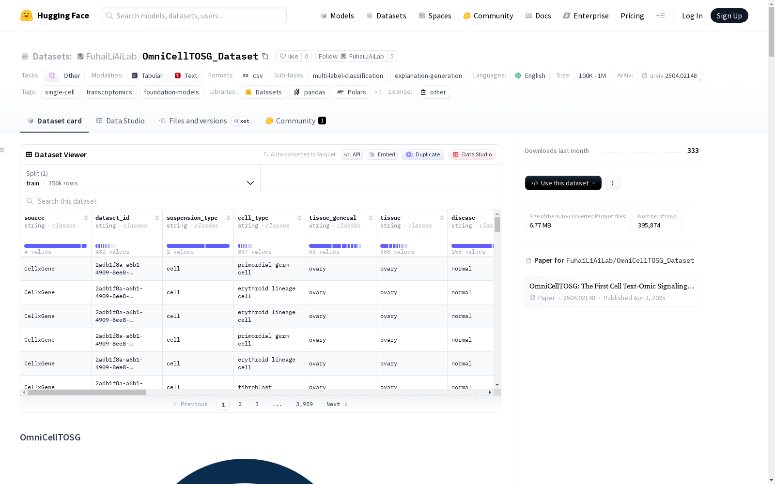Filter by the multi-label-classification sub-task
775x484 pixels.
pyautogui.click(x=348, y=76)
